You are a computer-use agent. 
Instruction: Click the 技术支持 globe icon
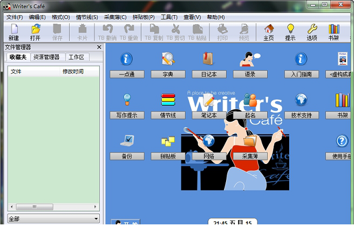point(301,99)
